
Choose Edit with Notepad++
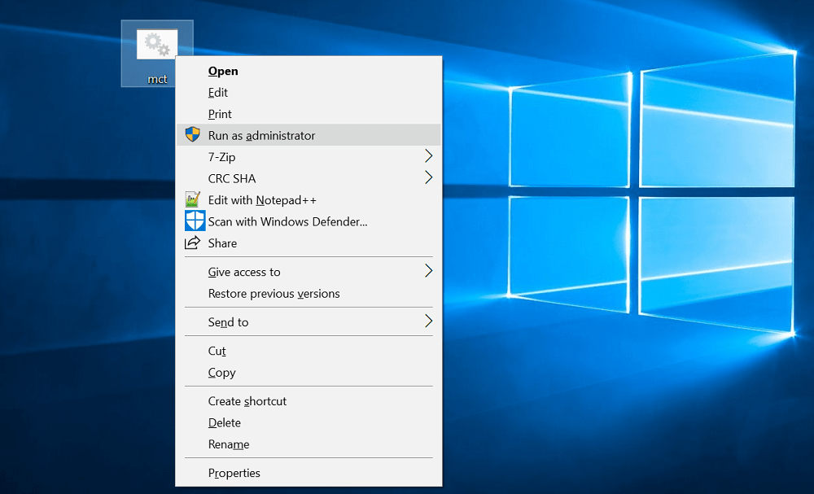pyautogui.click(x=309, y=199)
